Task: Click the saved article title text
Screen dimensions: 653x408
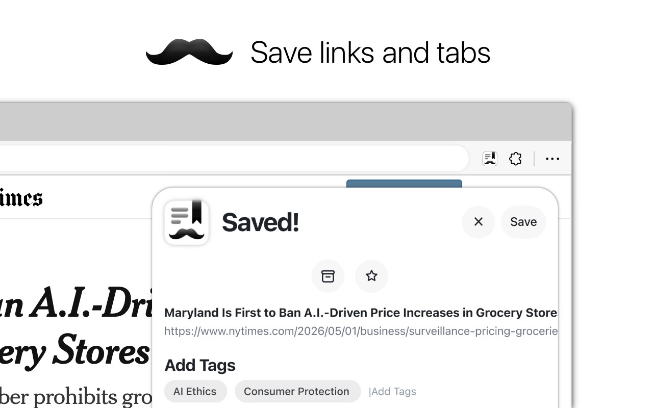Action: click(361, 313)
